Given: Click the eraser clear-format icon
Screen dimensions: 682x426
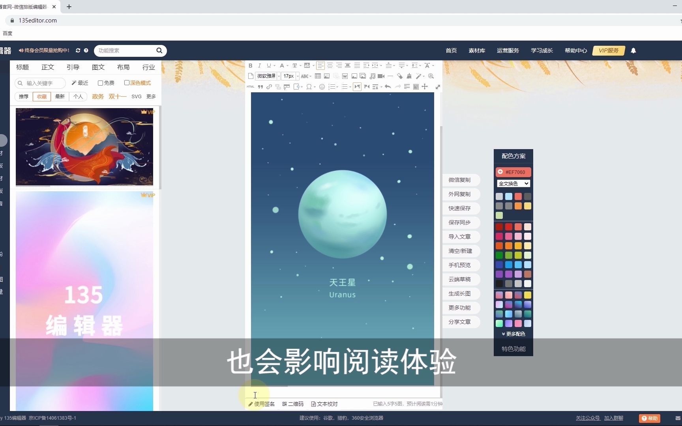Looking at the screenshot, I should (400, 76).
